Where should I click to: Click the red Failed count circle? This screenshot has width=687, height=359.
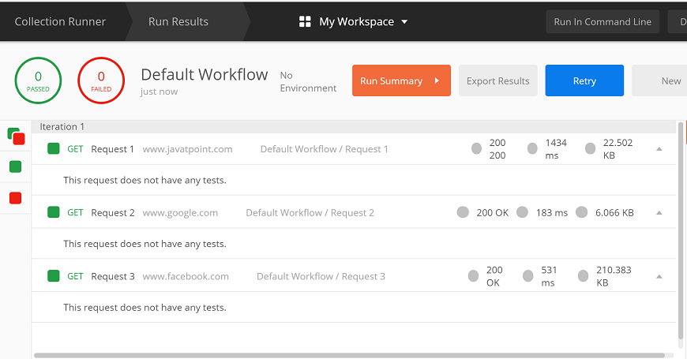coord(101,80)
